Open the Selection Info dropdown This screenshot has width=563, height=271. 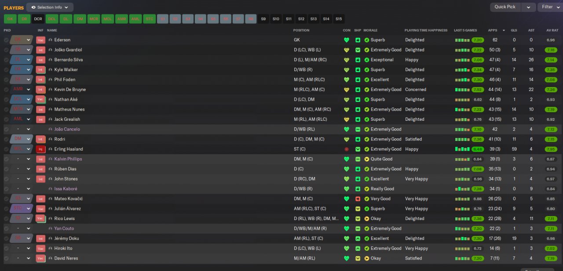coord(50,7)
